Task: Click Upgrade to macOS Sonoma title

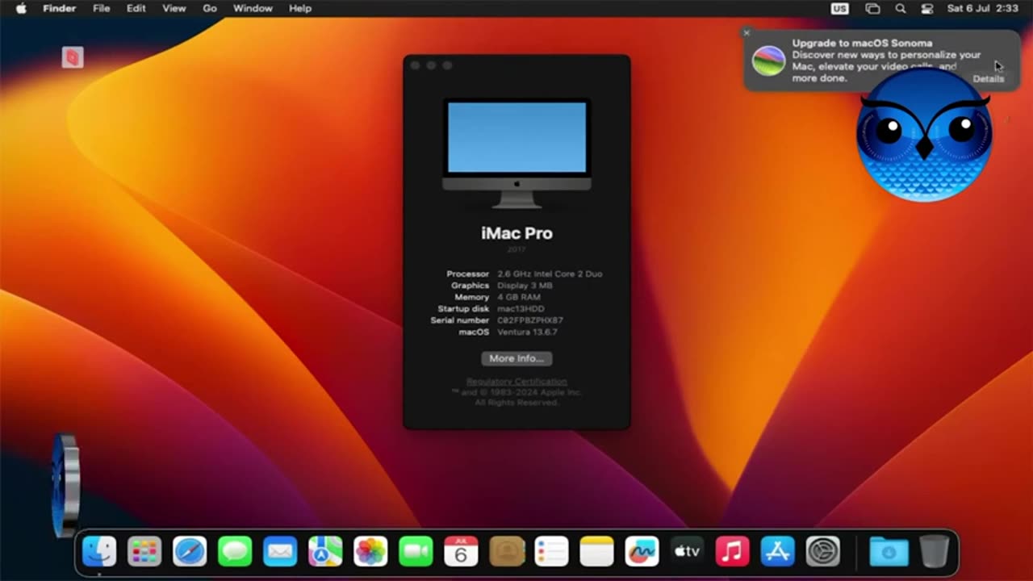Action: coord(862,43)
